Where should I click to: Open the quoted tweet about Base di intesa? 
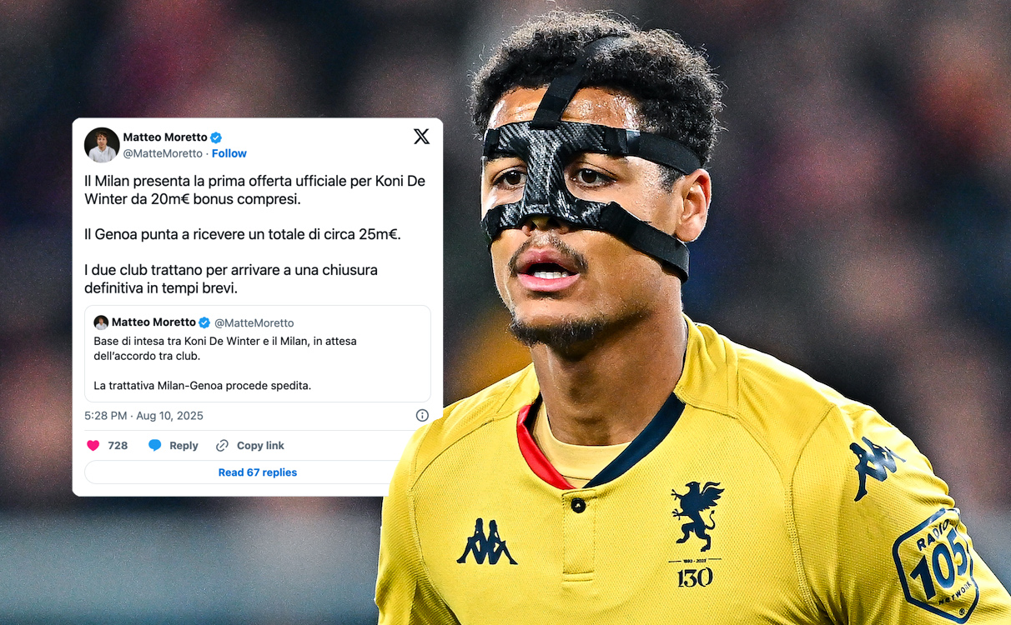click(258, 354)
